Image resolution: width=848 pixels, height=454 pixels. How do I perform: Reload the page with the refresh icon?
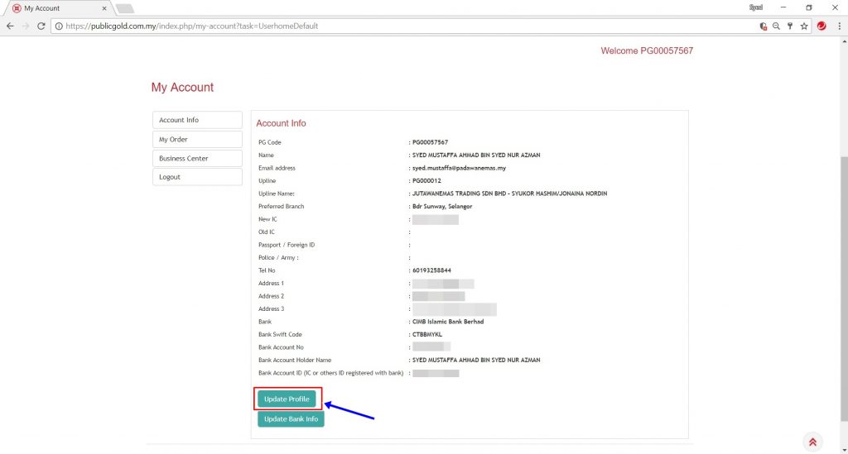click(41, 26)
